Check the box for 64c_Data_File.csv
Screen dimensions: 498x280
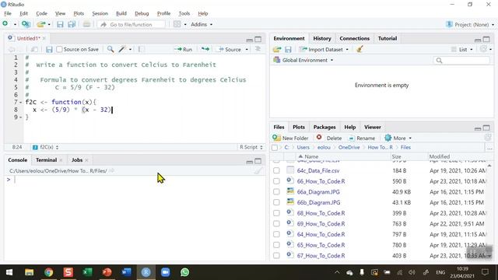click(x=277, y=170)
